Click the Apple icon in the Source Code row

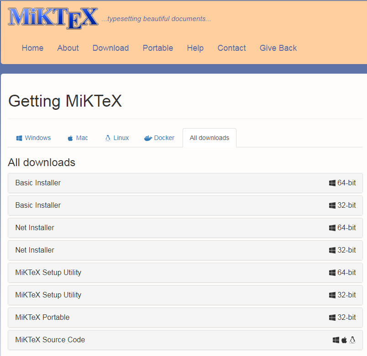[x=344, y=340]
